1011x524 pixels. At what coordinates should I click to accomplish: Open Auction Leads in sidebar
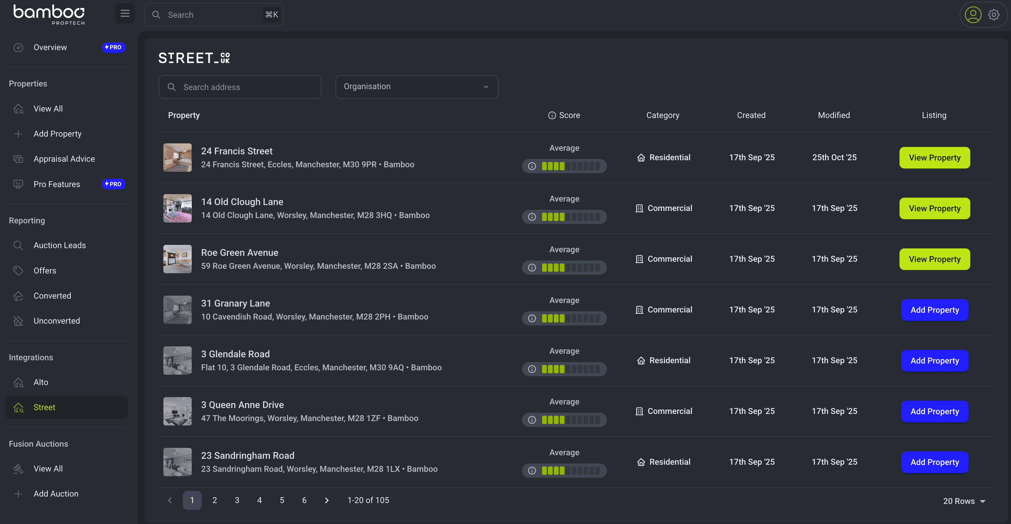(60, 245)
